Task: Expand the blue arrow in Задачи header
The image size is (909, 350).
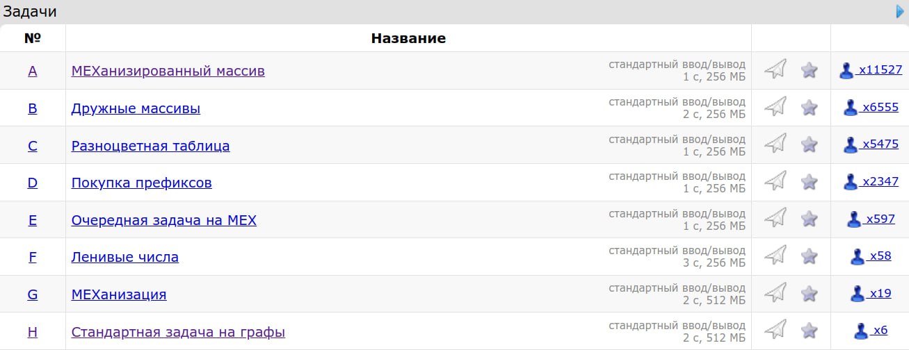Action: 901,11
